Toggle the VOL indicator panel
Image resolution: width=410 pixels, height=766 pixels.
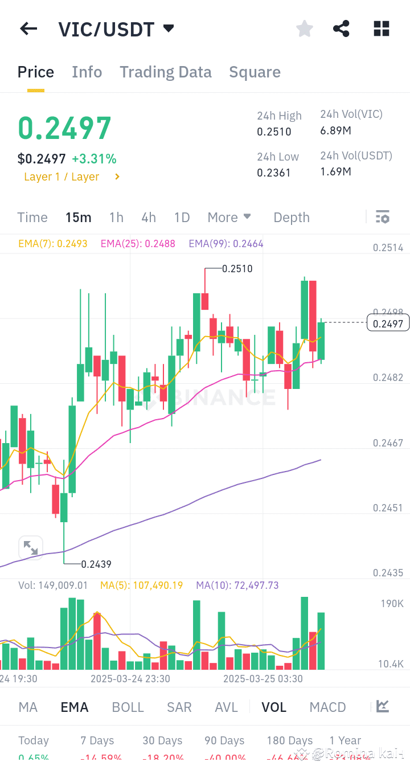pos(274,706)
